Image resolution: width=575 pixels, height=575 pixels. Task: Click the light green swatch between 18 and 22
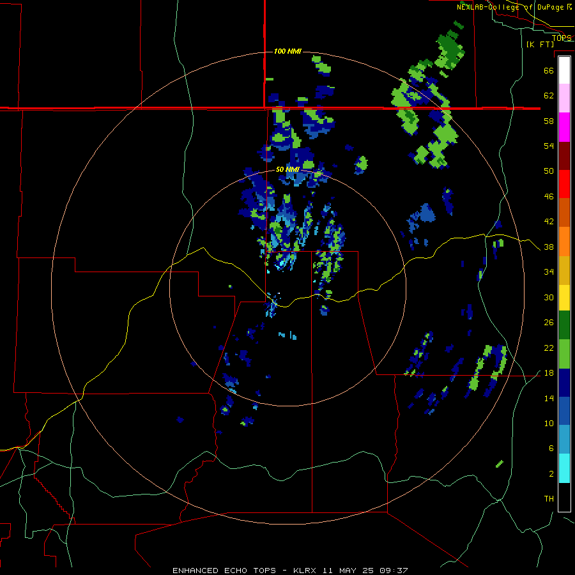(564, 354)
